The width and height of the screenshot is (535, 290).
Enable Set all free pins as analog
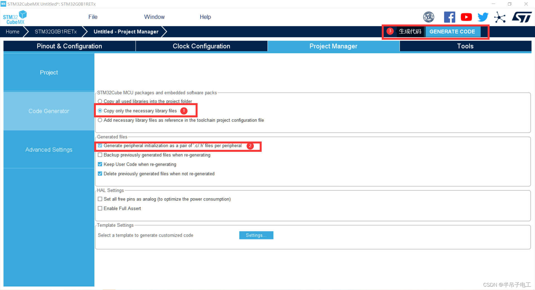(x=100, y=199)
